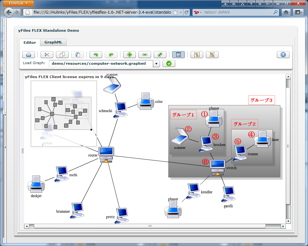The image size is (308, 246).
Task: Click the Copy toolbar button
Action: click(62, 55)
